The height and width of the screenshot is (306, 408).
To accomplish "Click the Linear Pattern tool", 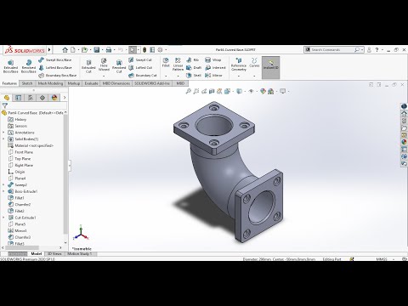I will click(178, 64).
